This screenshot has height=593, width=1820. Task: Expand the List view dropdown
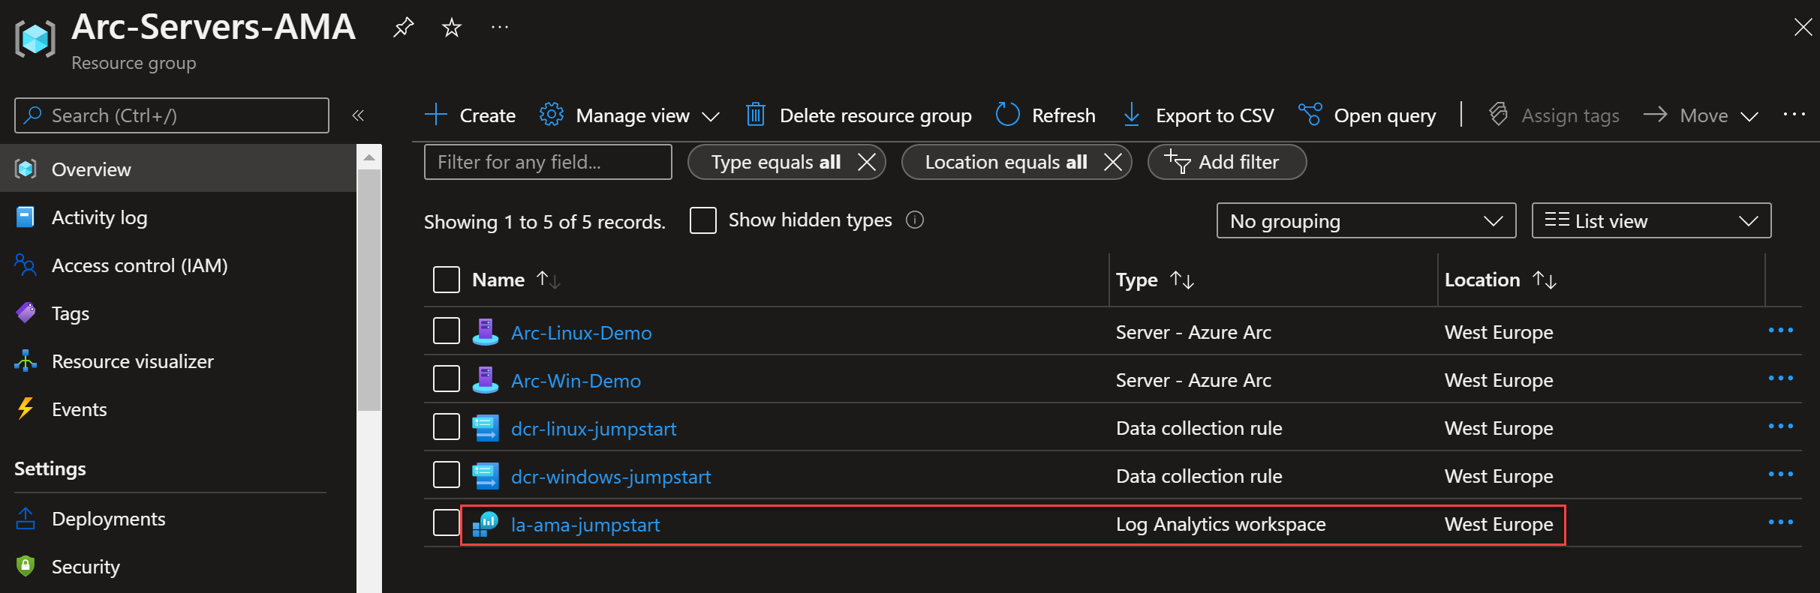(1651, 220)
